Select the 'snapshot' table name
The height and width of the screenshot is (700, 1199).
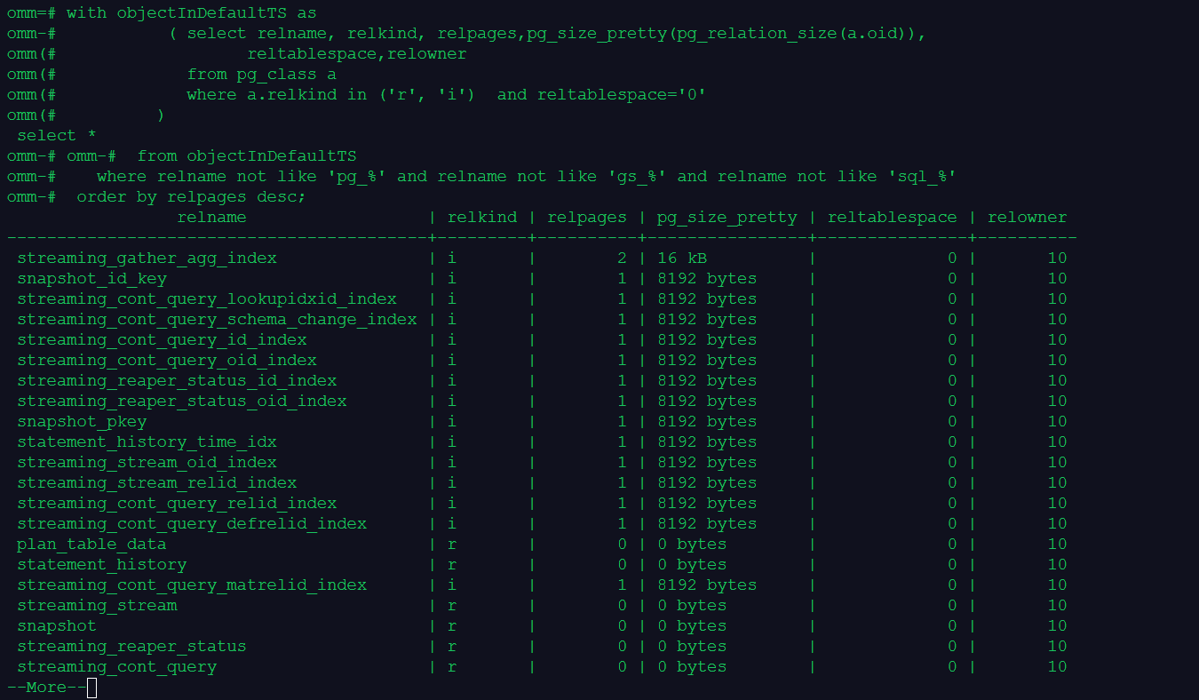click(57, 625)
